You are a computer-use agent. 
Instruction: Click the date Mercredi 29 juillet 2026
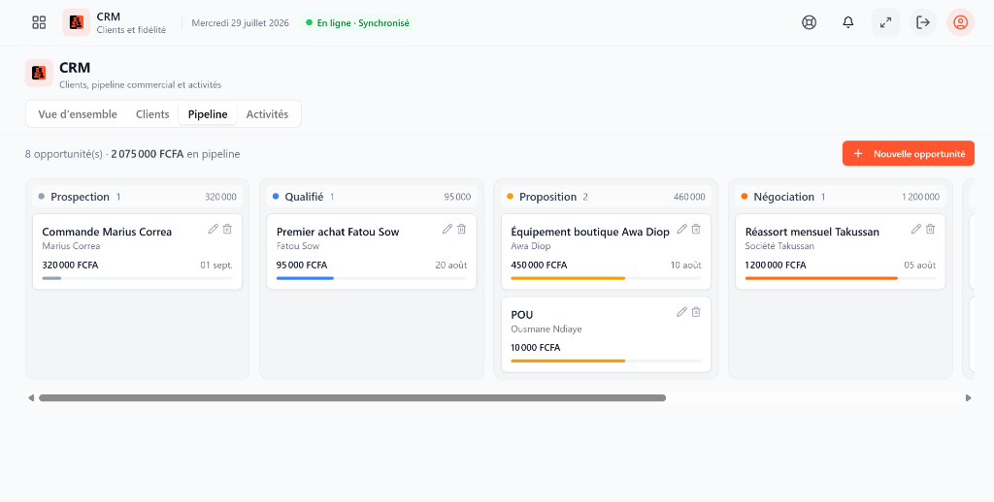point(241,23)
